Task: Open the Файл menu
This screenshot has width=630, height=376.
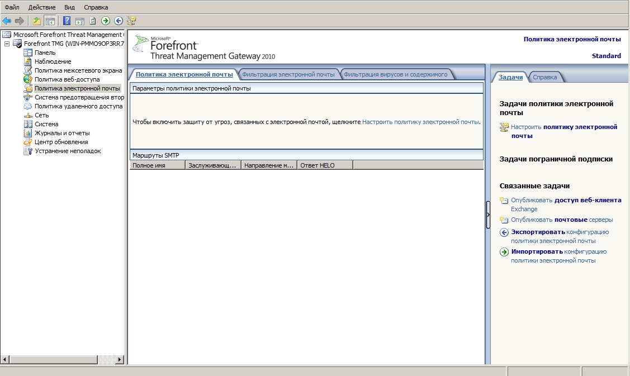Action: pyautogui.click(x=12, y=7)
